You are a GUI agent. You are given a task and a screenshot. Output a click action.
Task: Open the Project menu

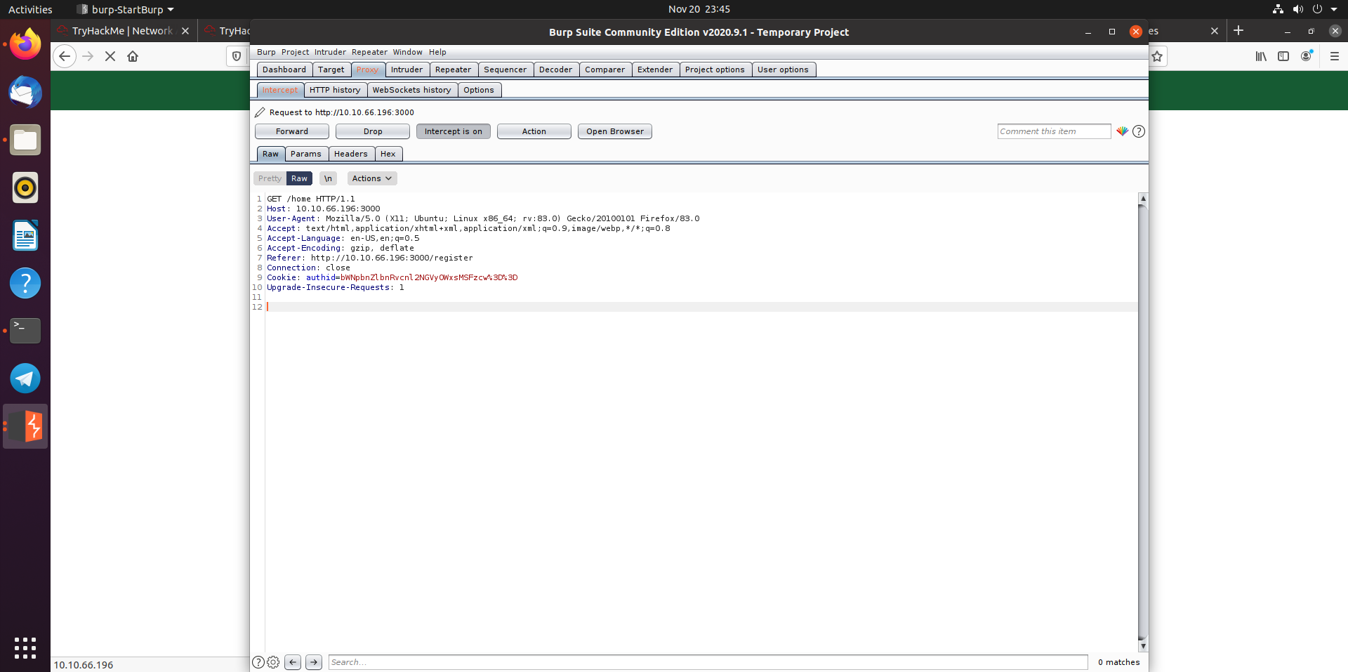pyautogui.click(x=295, y=52)
